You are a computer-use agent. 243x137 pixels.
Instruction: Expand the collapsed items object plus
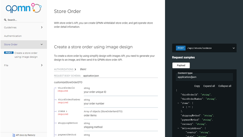coord(183,107)
